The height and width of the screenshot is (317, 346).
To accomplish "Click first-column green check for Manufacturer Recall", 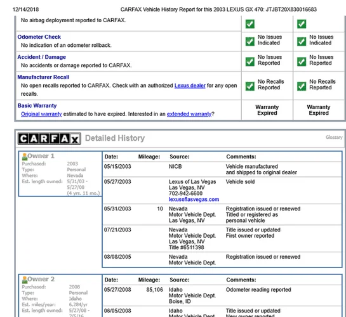I will [250, 86].
